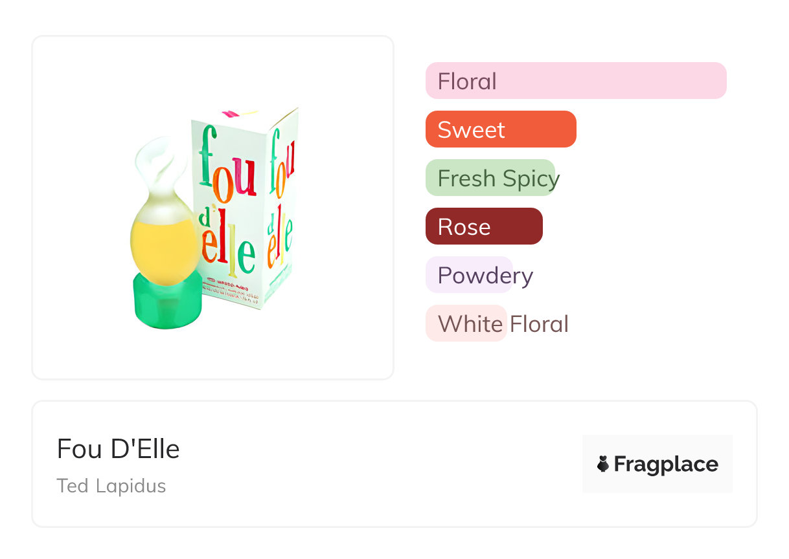Choose the White Floral accord bar
Image resolution: width=789 pixels, height=559 pixels.
[x=466, y=323]
